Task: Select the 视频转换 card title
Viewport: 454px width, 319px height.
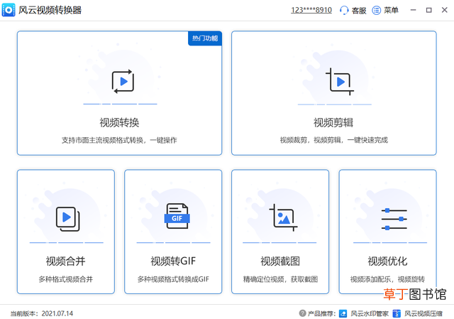Action: pyautogui.click(x=119, y=122)
